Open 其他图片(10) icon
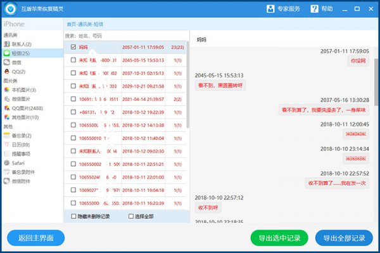 pos(7,117)
